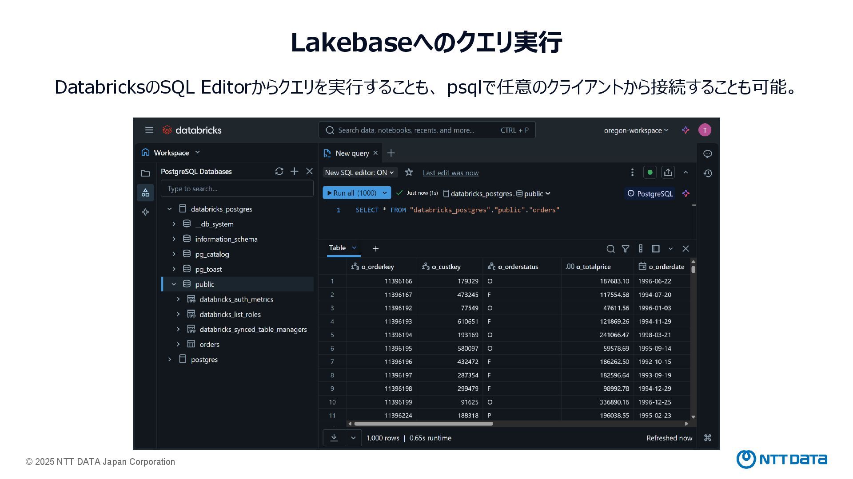
Task: Select databricks_synced_table_managers in the tree
Action: pyautogui.click(x=253, y=330)
